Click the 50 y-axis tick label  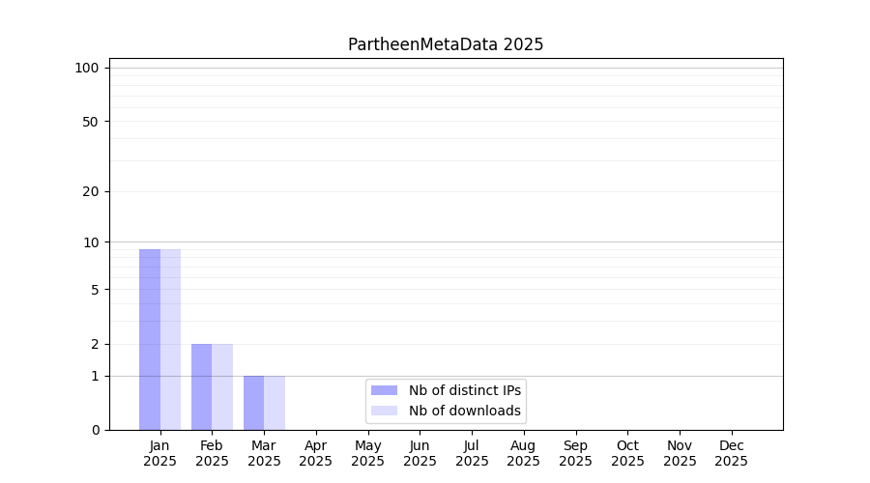click(91, 122)
